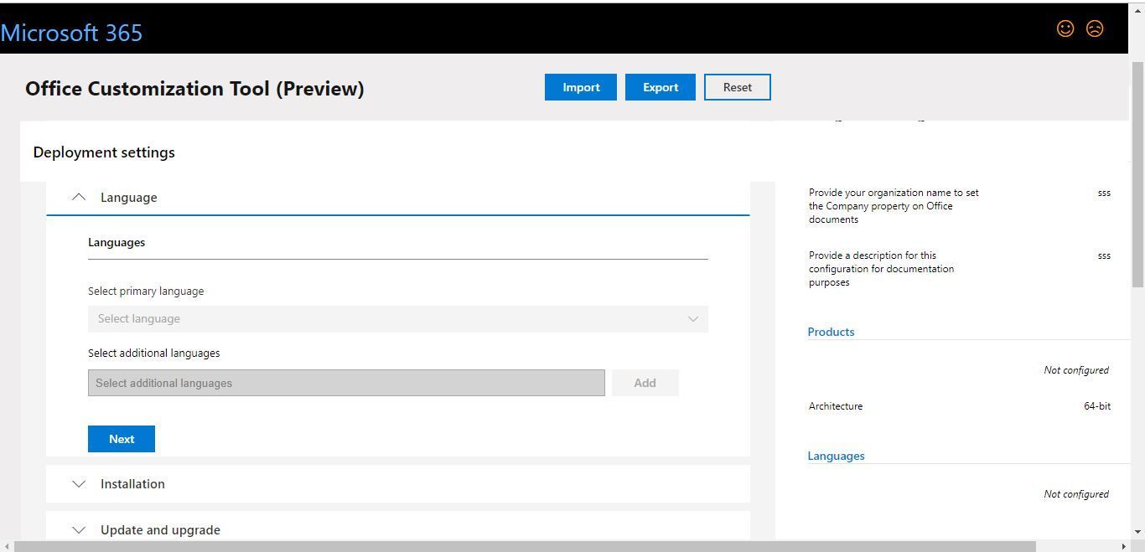The height and width of the screenshot is (552, 1145).
Task: Click the Add languages button
Action: (645, 383)
